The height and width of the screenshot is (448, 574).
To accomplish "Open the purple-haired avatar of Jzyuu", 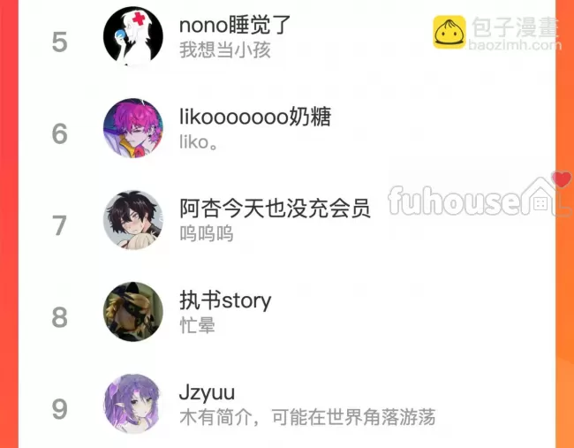I will point(132,403).
